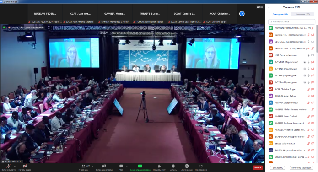Expand participants options arrow in toolbar
Image resolution: width=318 pixels, height=172 pixels.
pyautogui.click(x=92, y=166)
